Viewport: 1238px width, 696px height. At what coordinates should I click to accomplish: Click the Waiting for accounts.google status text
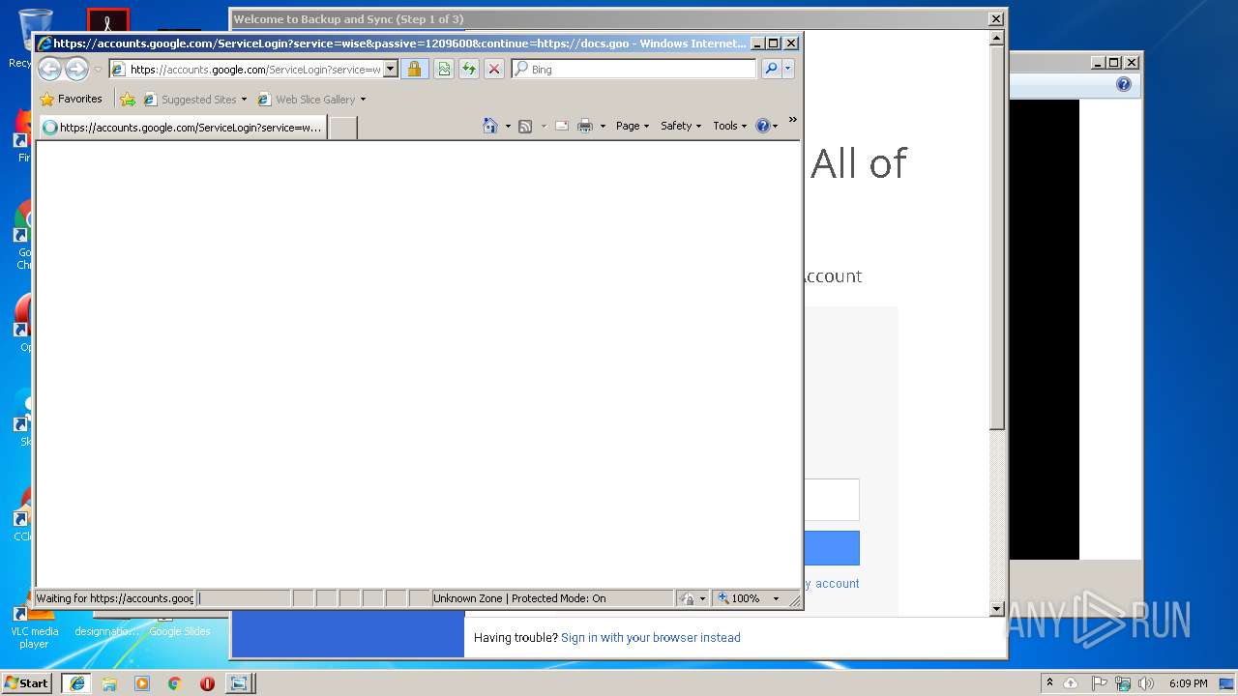point(115,598)
